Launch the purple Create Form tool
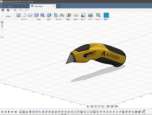 (x=42, y=15)
